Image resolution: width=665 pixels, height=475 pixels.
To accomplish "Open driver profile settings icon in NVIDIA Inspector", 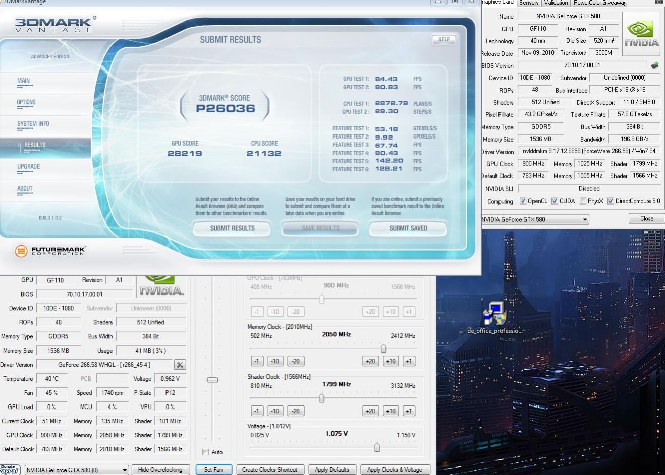I will click(x=180, y=364).
